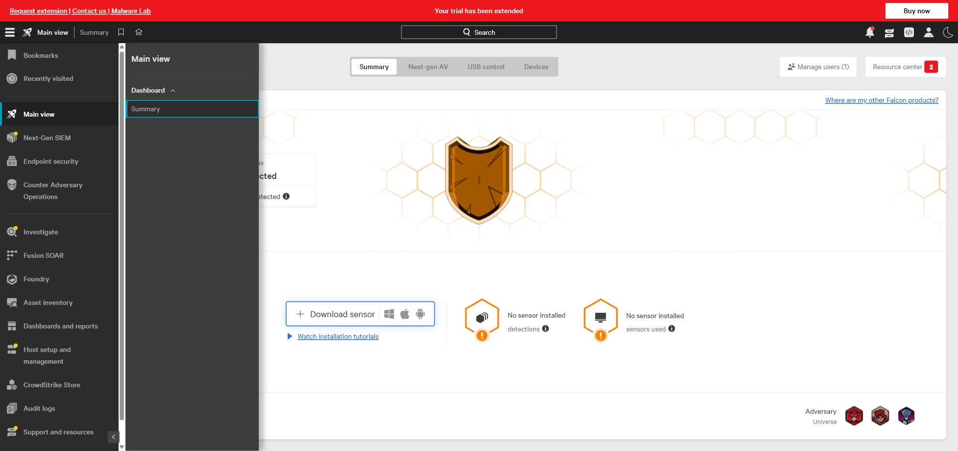
Task: Click the home icon in the breadcrumb
Action: pyautogui.click(x=139, y=32)
